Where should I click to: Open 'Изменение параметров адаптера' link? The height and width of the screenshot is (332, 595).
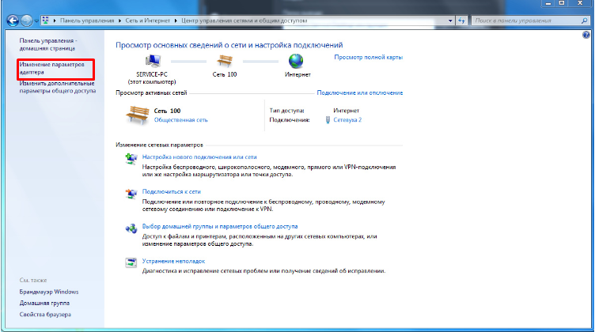[x=51, y=69]
